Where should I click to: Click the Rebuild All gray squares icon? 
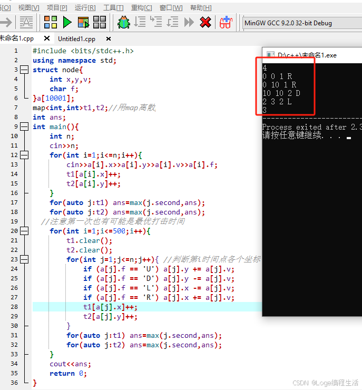[x=100, y=22]
